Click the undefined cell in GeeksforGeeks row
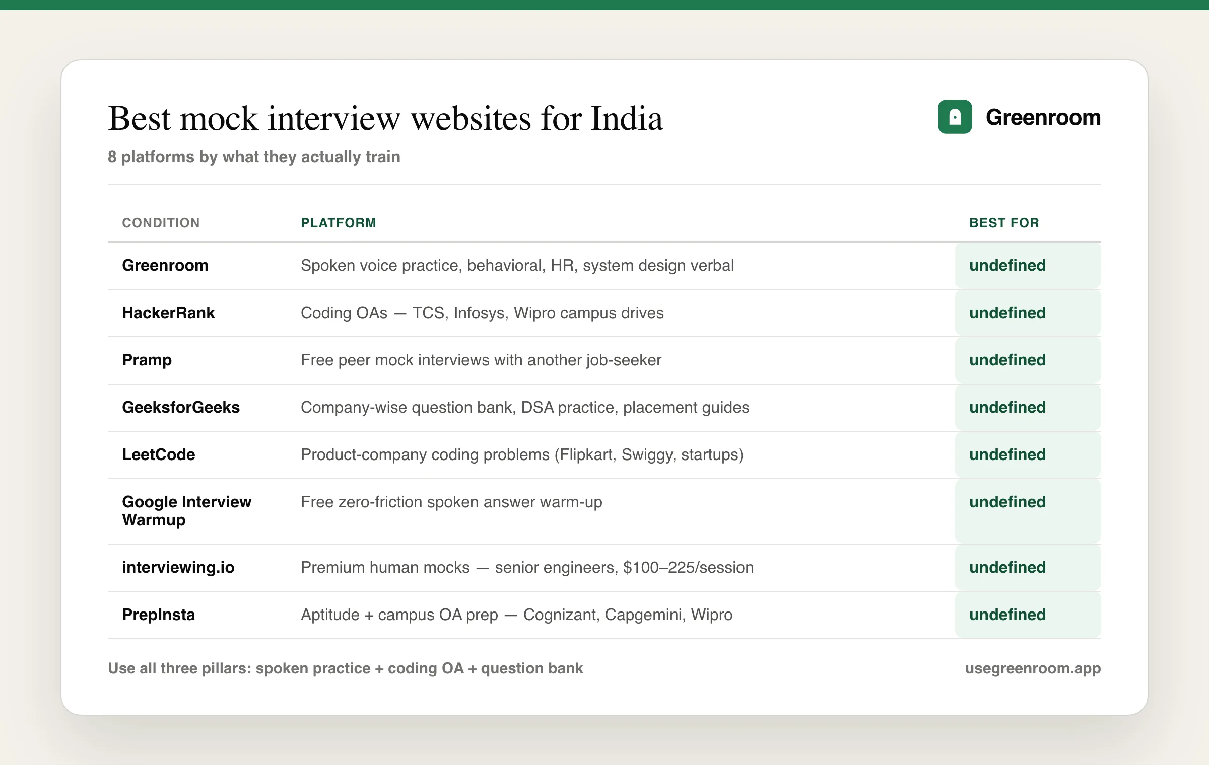This screenshot has width=1209, height=765. click(1028, 407)
